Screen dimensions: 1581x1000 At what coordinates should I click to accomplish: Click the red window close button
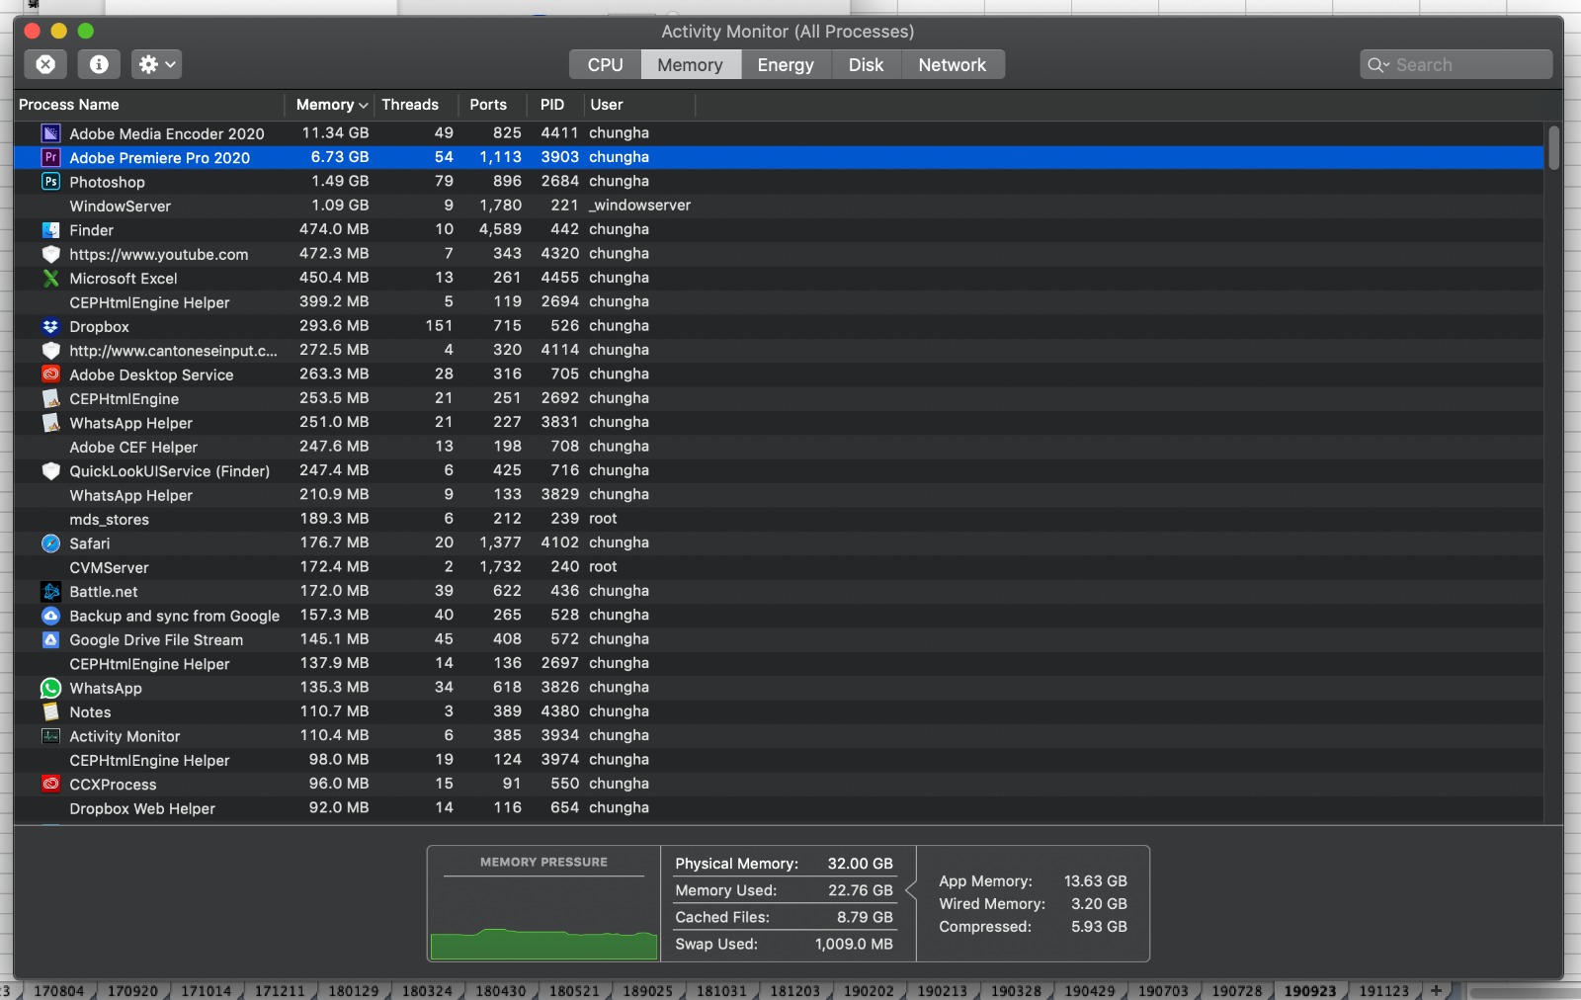(x=32, y=31)
